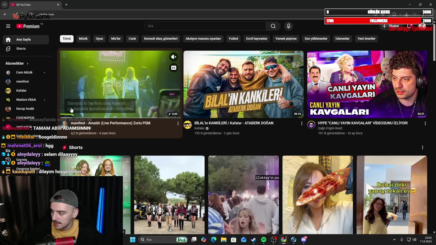The width and height of the screenshot is (436, 245).
Task: Click the YouTube search input field
Action: point(205,26)
